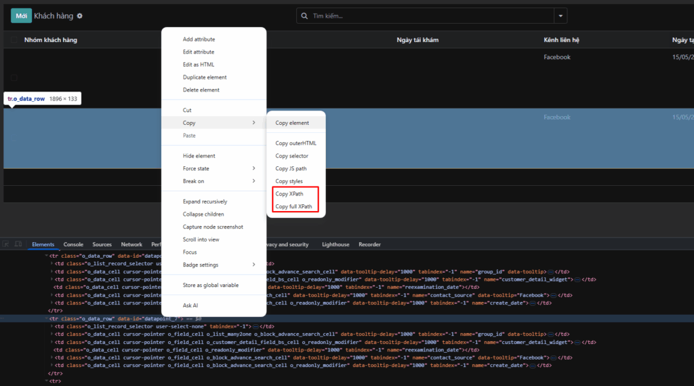The height and width of the screenshot is (386, 694).
Task: Choose Capture node screenshot
Action: (x=213, y=227)
